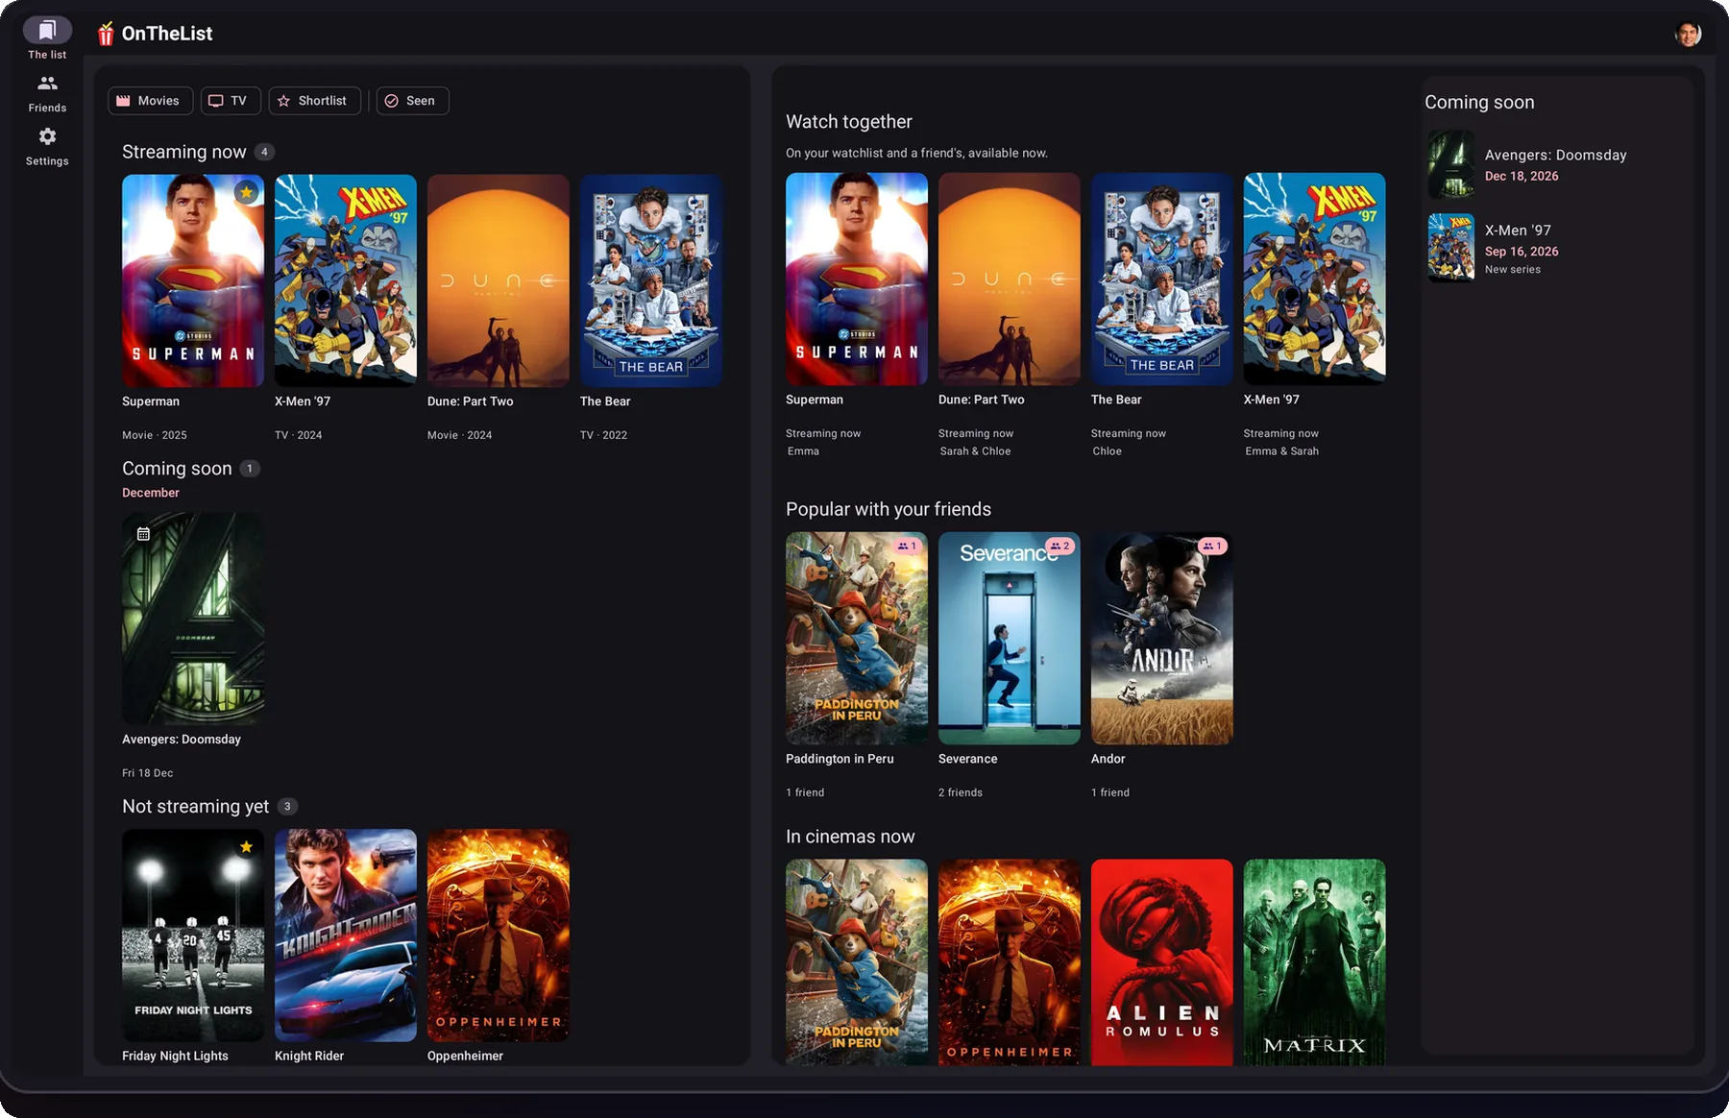
Task: Click 'Emma & Sarah' under X-Men '97
Action: (1282, 451)
